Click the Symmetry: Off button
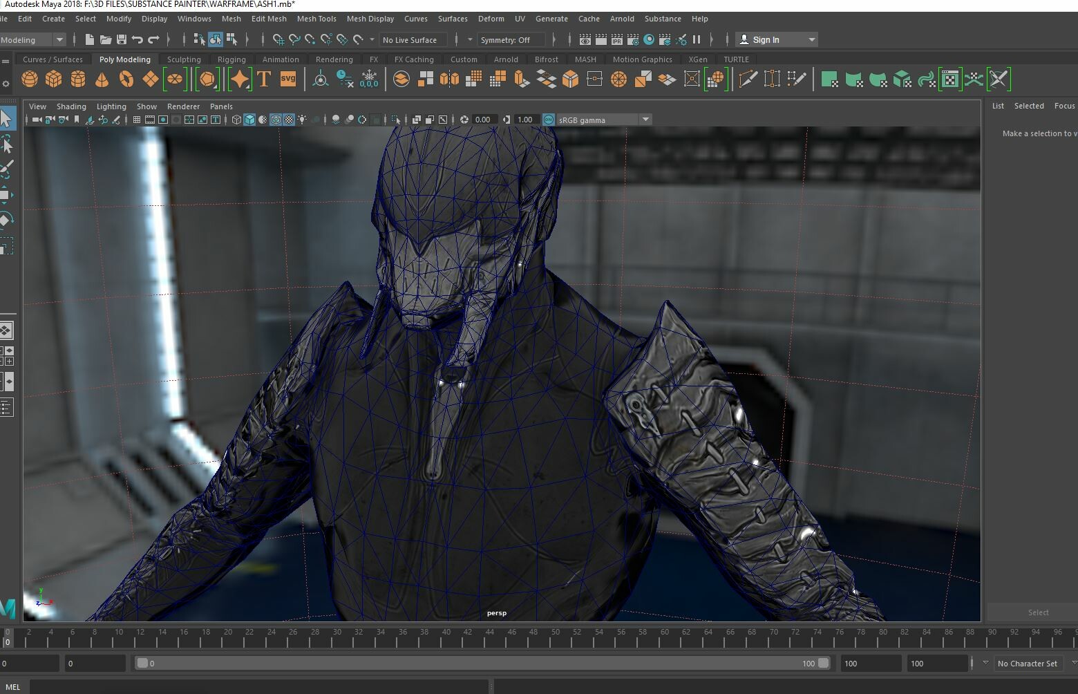Screen dimensions: 1078x694 [507, 40]
